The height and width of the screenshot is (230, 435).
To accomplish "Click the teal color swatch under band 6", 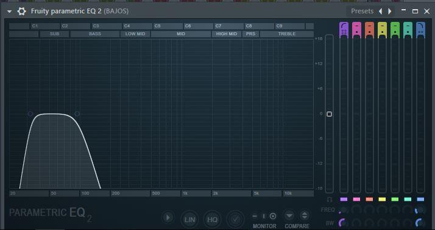I will [408, 199].
